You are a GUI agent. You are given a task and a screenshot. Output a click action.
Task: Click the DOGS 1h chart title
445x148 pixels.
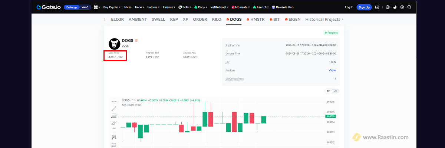point(128,100)
